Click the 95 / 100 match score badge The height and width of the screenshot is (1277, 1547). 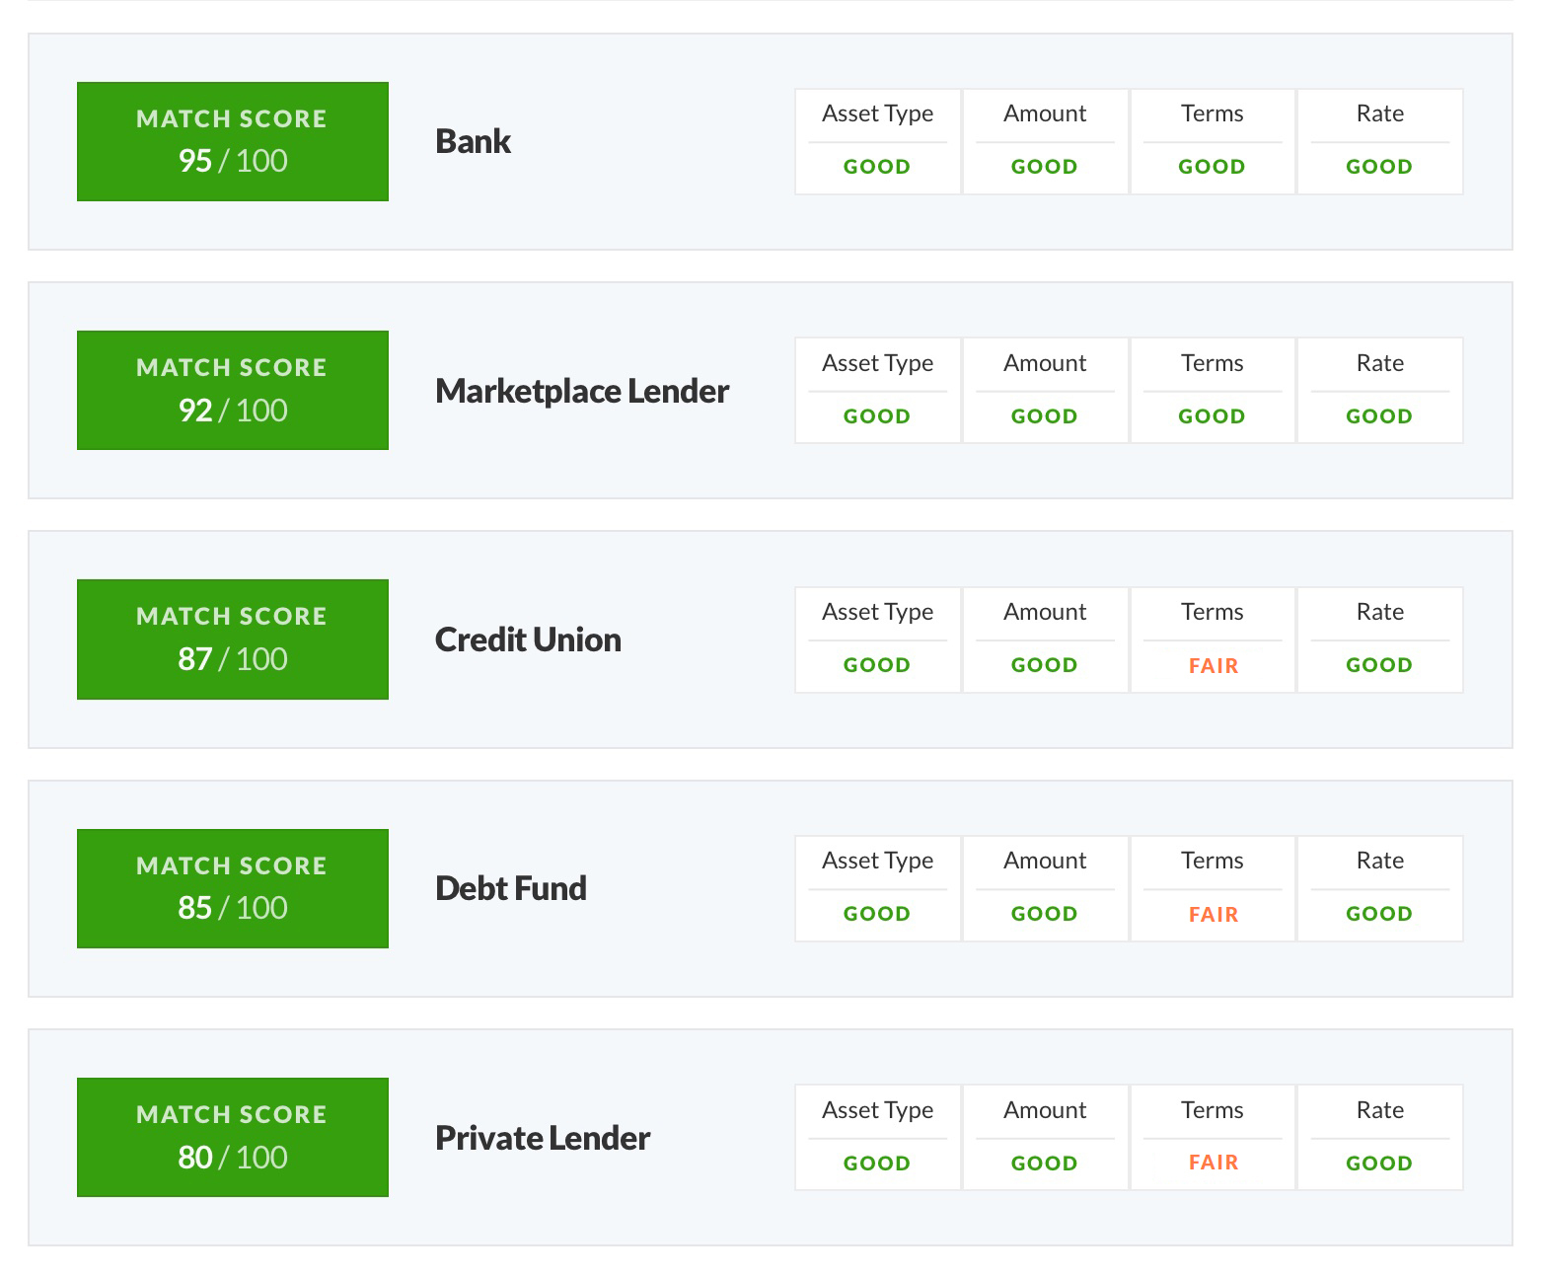tap(233, 142)
